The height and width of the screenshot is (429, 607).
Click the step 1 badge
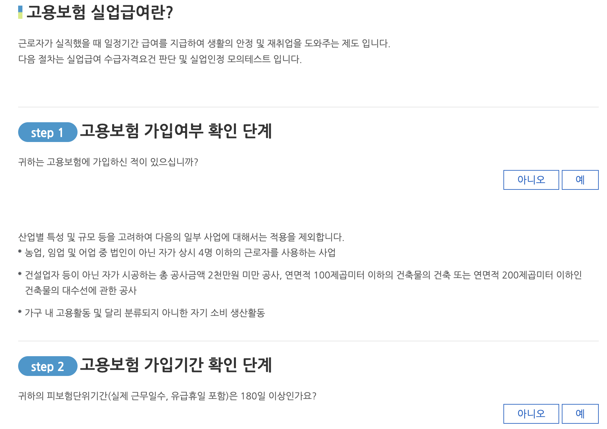[48, 133]
